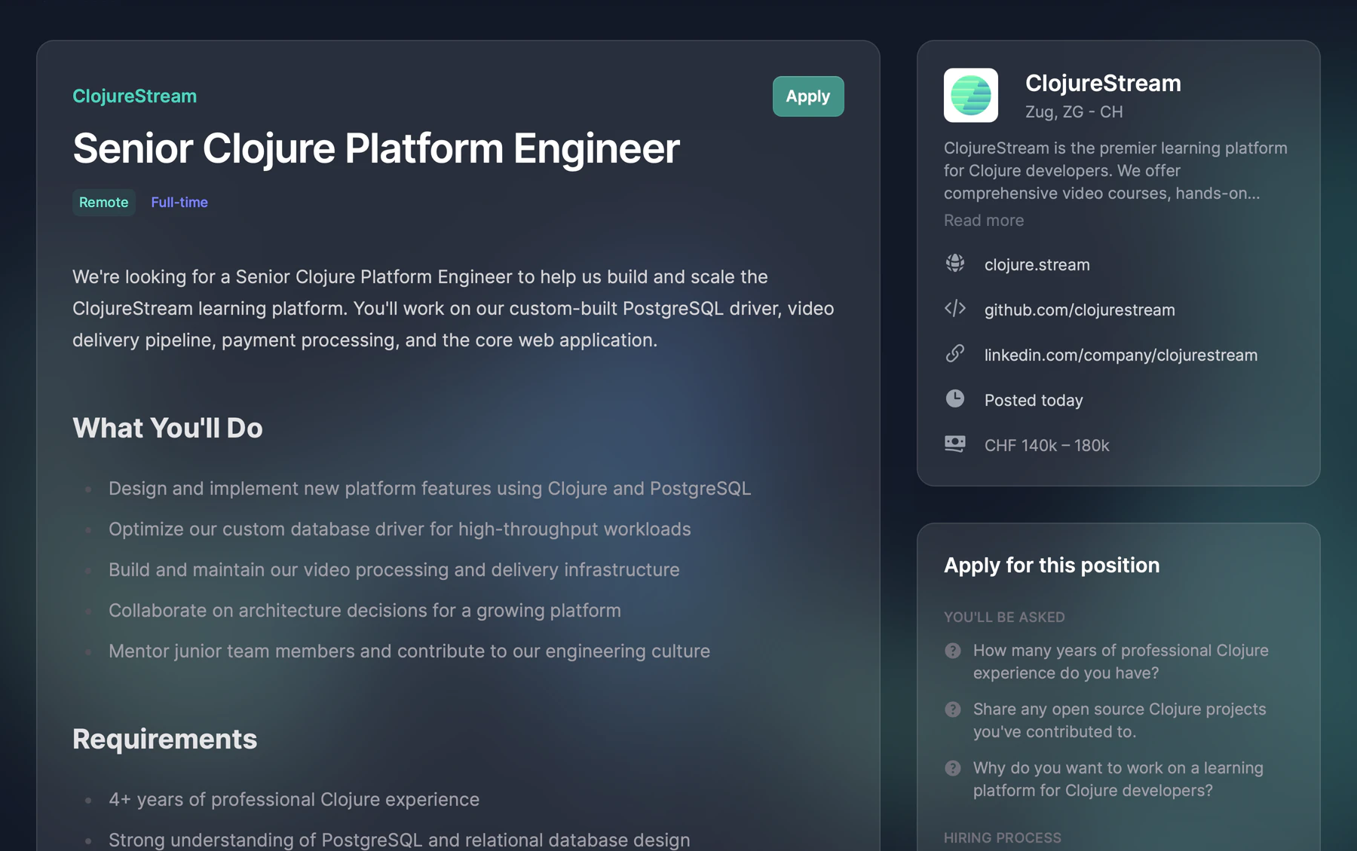Click the Full-time tag

(179, 203)
